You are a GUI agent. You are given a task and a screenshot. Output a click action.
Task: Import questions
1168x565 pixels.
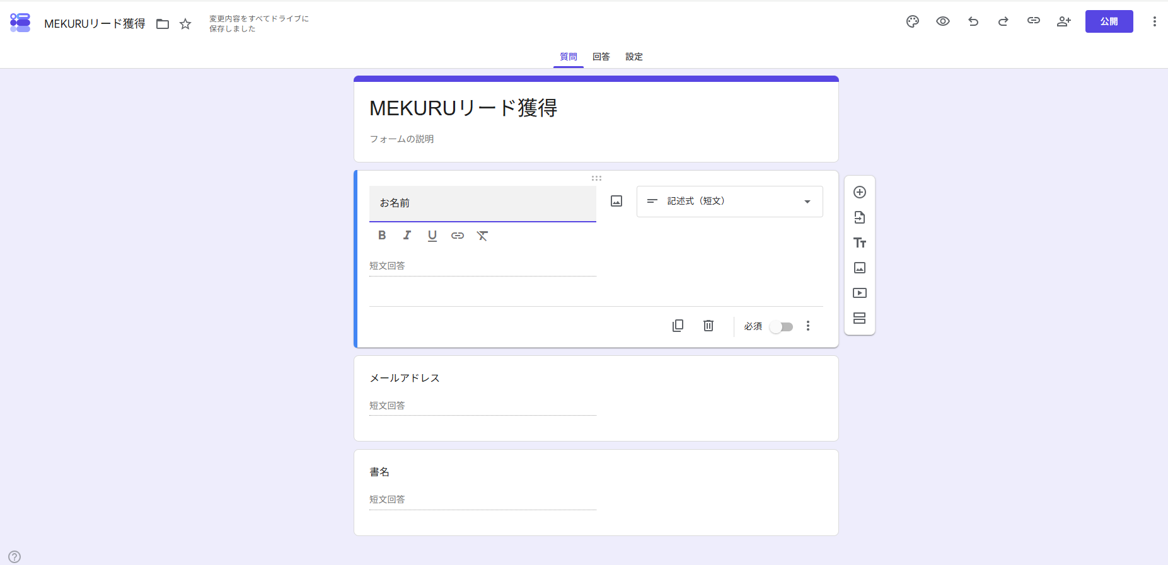pyautogui.click(x=860, y=217)
